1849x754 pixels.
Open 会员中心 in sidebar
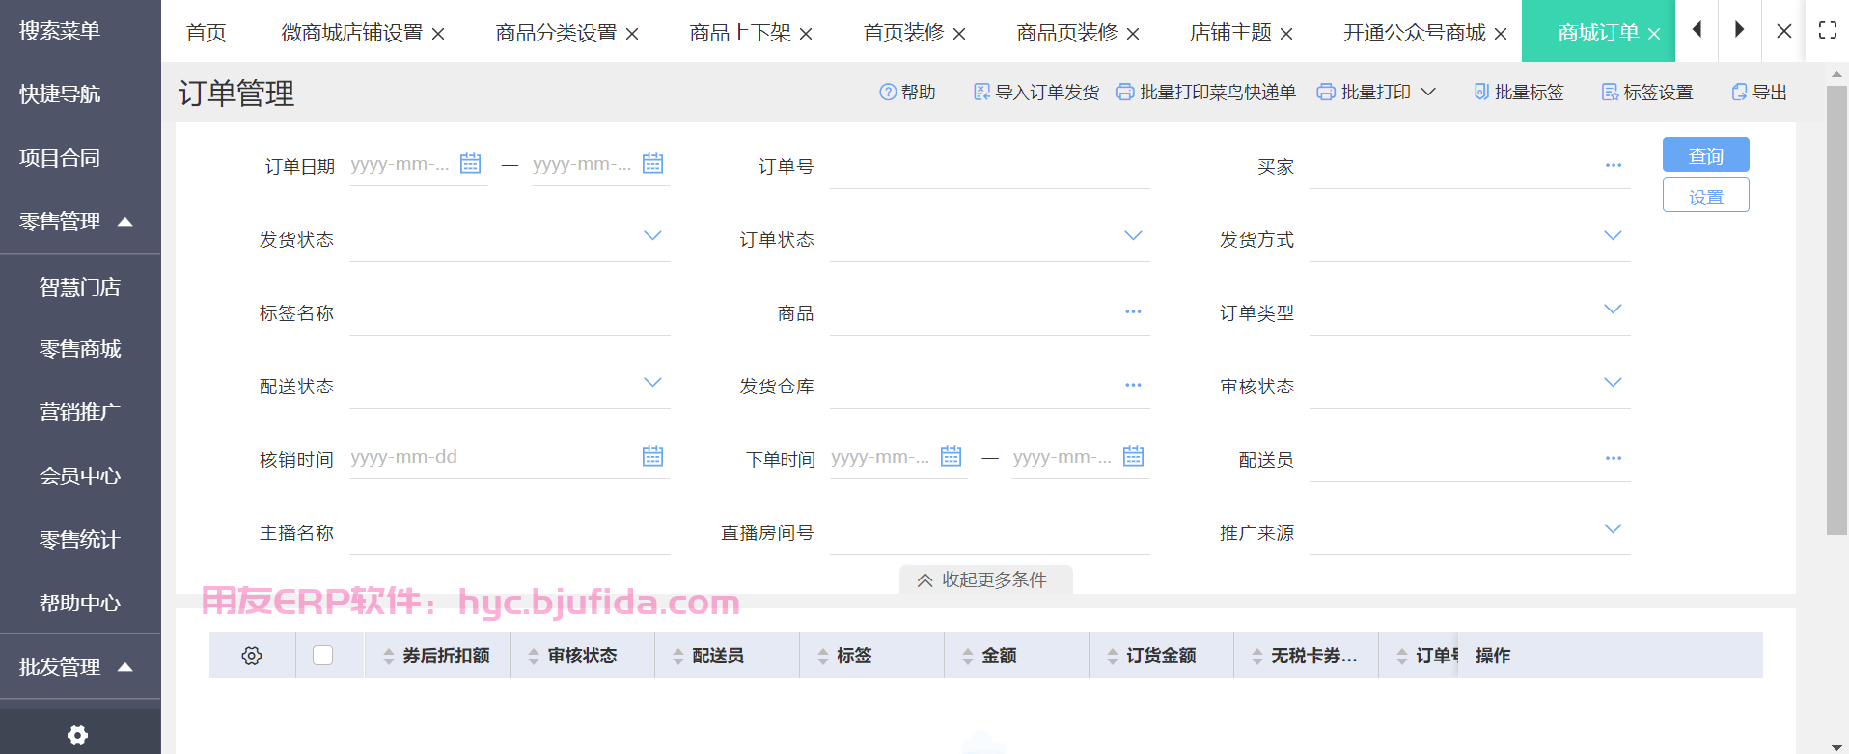tap(80, 476)
